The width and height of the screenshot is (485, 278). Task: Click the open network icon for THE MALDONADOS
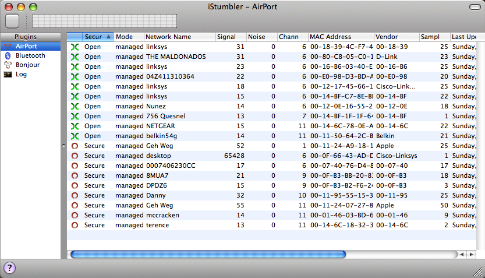click(75, 57)
